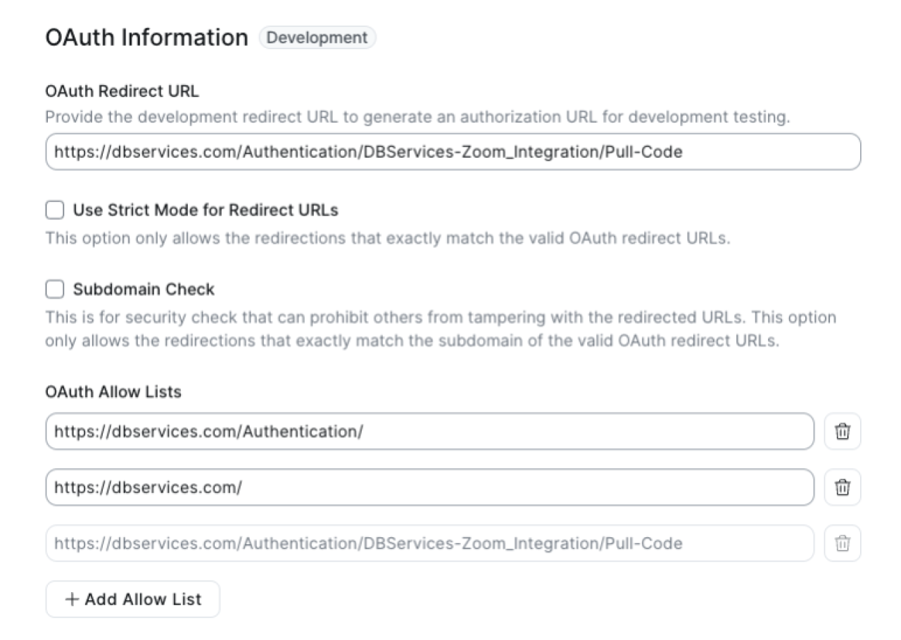Delete the https://dbservices.com/ allow list entry
This screenshot has width=901, height=640.
tap(843, 487)
